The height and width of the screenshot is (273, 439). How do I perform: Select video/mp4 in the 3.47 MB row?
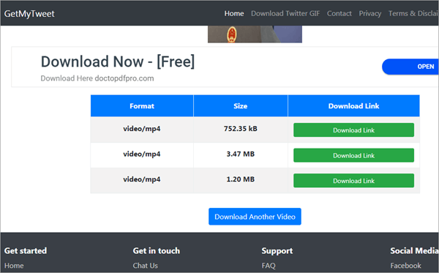pyautogui.click(x=142, y=154)
